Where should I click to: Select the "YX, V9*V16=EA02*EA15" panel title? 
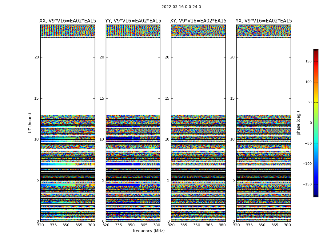264,21
